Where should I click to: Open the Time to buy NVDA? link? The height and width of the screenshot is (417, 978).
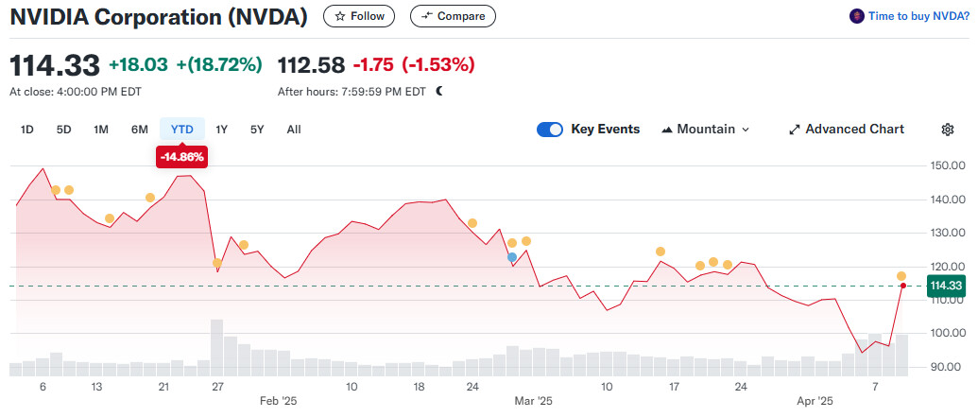(x=919, y=16)
